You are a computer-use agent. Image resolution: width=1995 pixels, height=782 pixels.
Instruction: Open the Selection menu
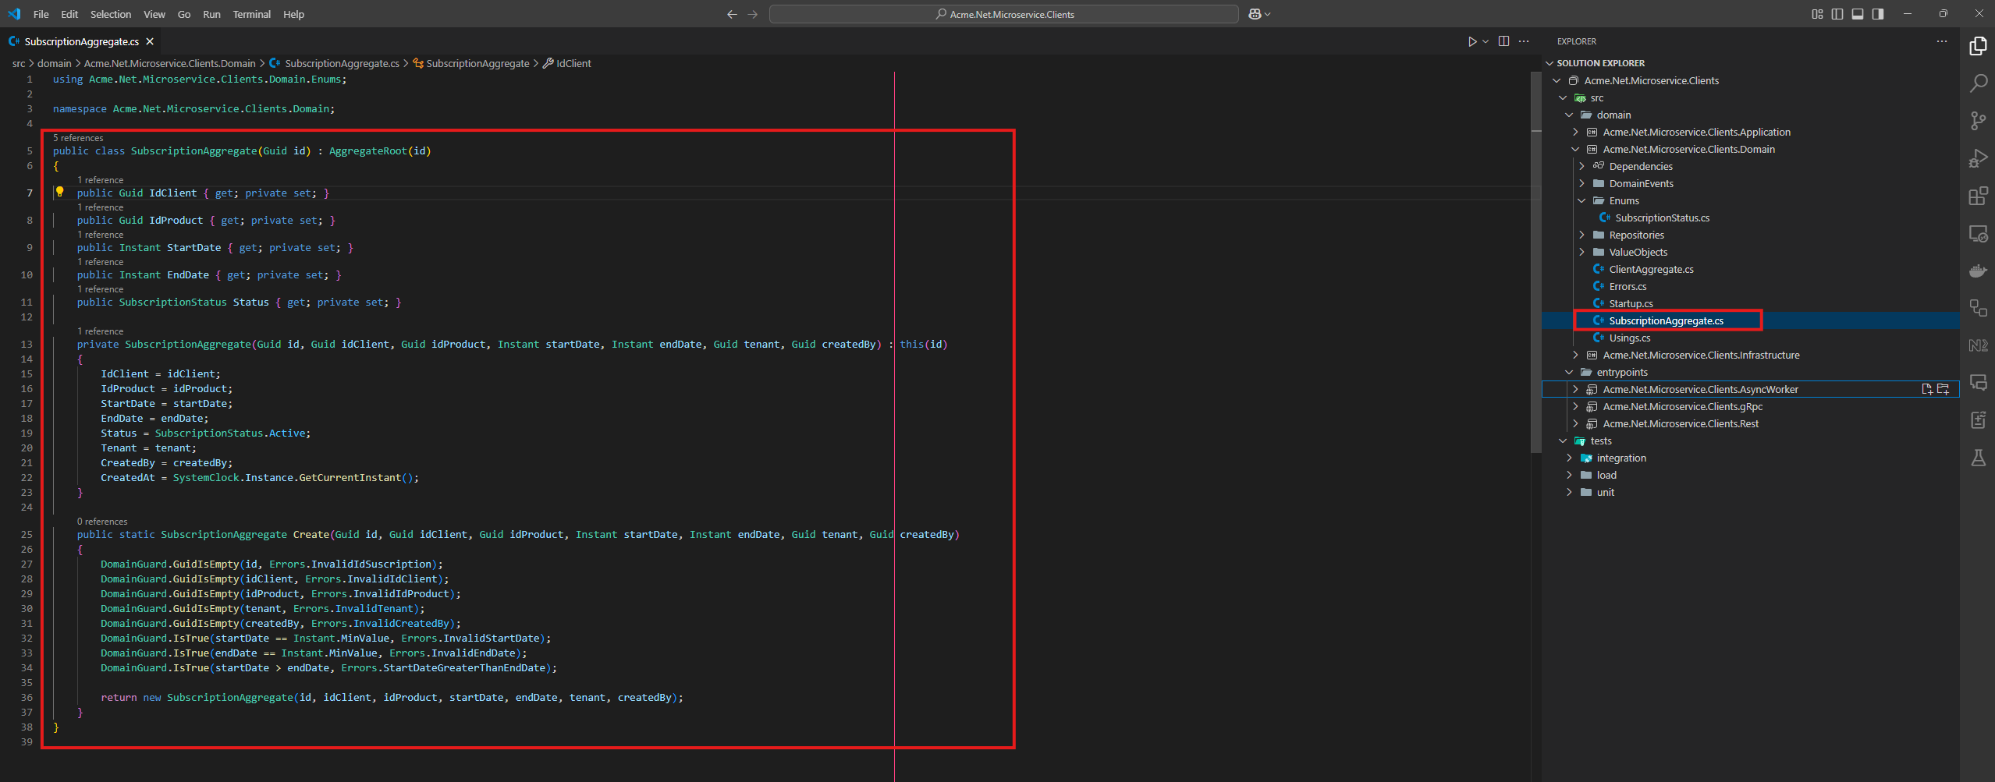(110, 14)
